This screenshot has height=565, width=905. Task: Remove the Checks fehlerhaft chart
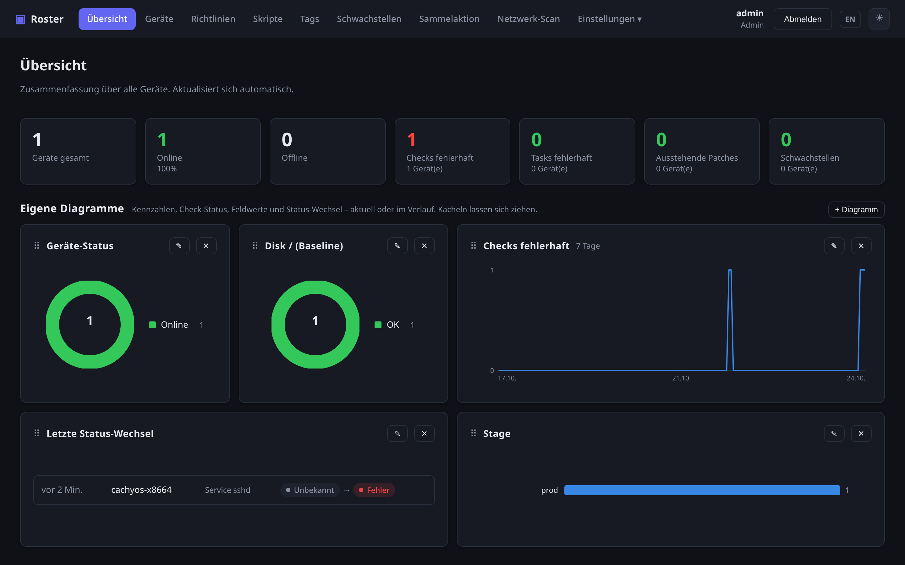pyautogui.click(x=861, y=245)
